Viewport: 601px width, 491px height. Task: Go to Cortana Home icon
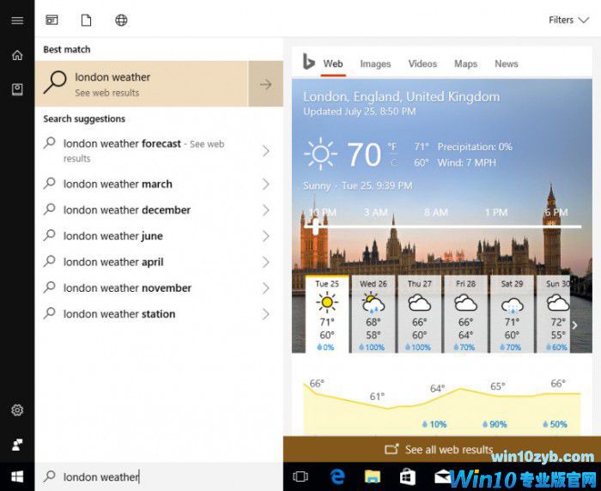point(17,55)
